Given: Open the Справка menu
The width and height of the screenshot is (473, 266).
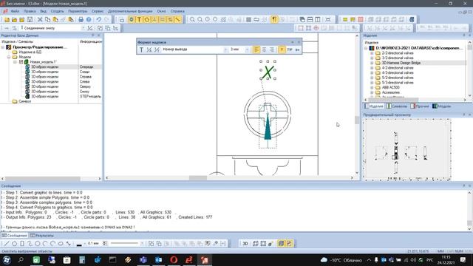Looking at the screenshot, I should [x=177, y=11].
